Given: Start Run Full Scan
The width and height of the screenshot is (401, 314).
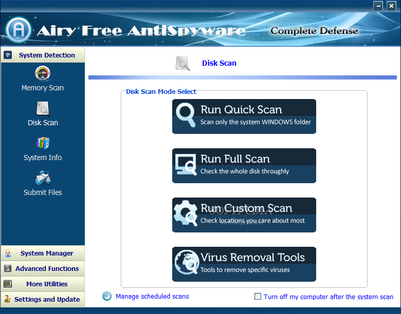Looking at the screenshot, I should click(x=244, y=166).
